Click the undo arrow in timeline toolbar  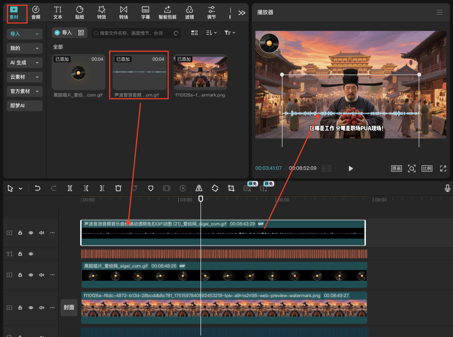pos(38,188)
